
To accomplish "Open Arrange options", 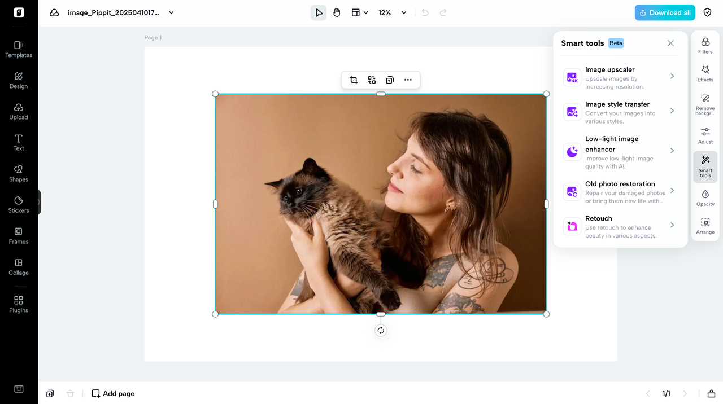I will [705, 226].
